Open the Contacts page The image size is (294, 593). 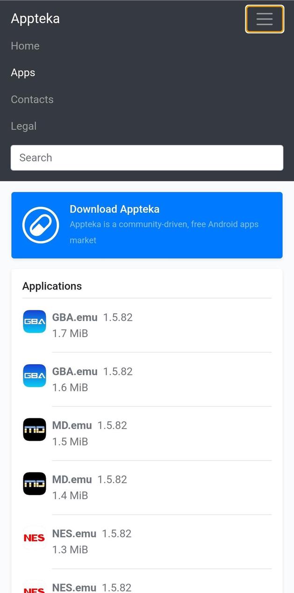coord(32,99)
